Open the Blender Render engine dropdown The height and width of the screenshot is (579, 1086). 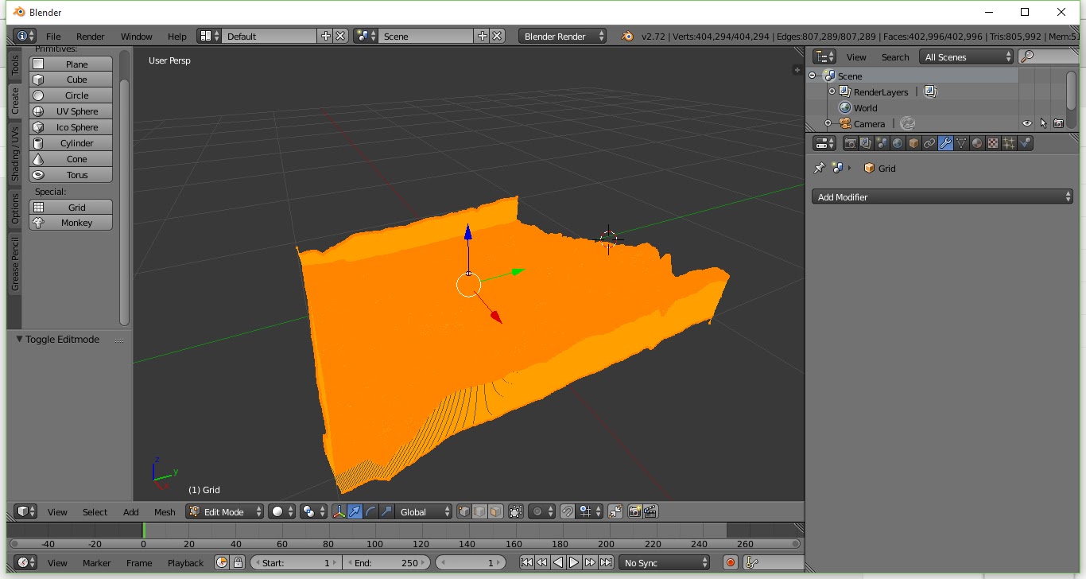[563, 36]
